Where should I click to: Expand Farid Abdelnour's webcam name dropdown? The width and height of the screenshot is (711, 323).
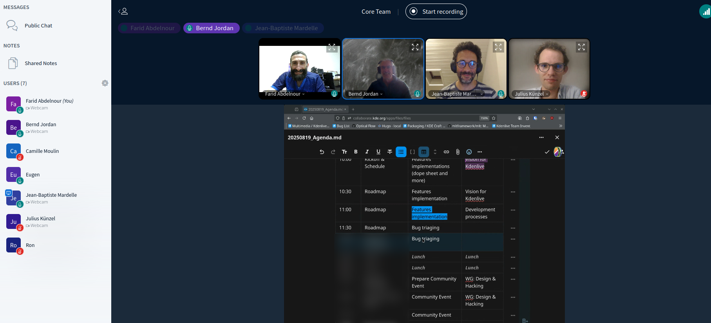click(285, 94)
